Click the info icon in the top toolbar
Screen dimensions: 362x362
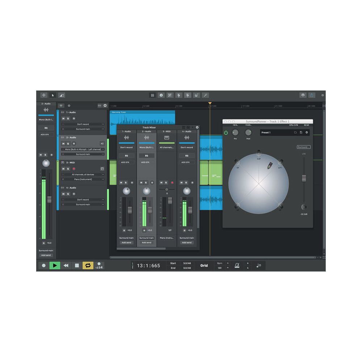pyautogui.click(x=161, y=95)
